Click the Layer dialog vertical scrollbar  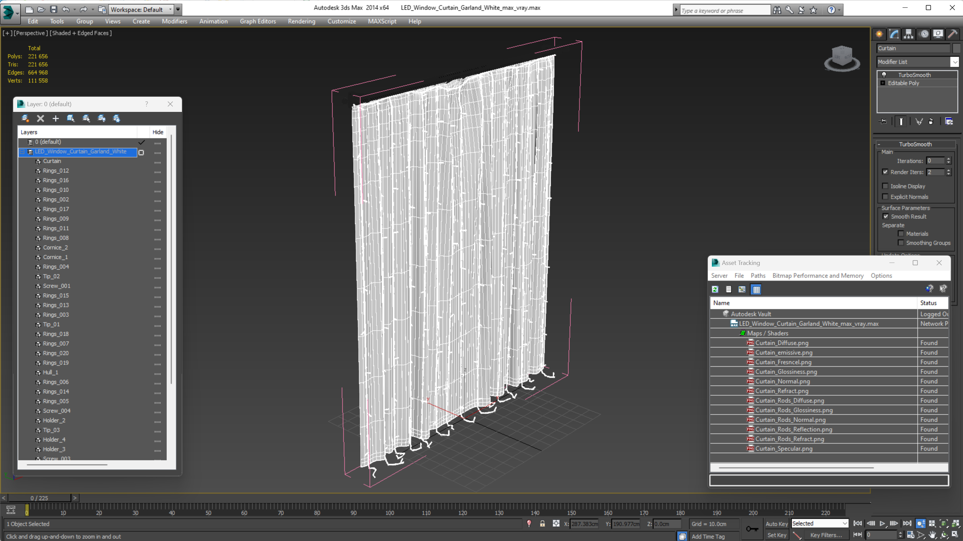[x=171, y=260]
